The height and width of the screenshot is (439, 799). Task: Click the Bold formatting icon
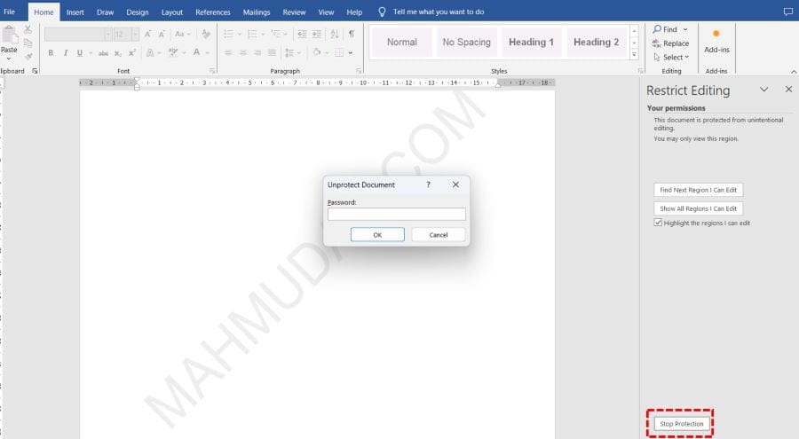tap(51, 53)
